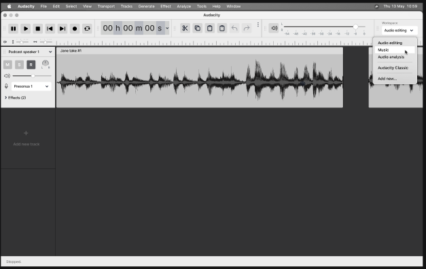Open the Effect menu
Image resolution: width=426 pixels, height=269 pixels.
tap(166, 6)
